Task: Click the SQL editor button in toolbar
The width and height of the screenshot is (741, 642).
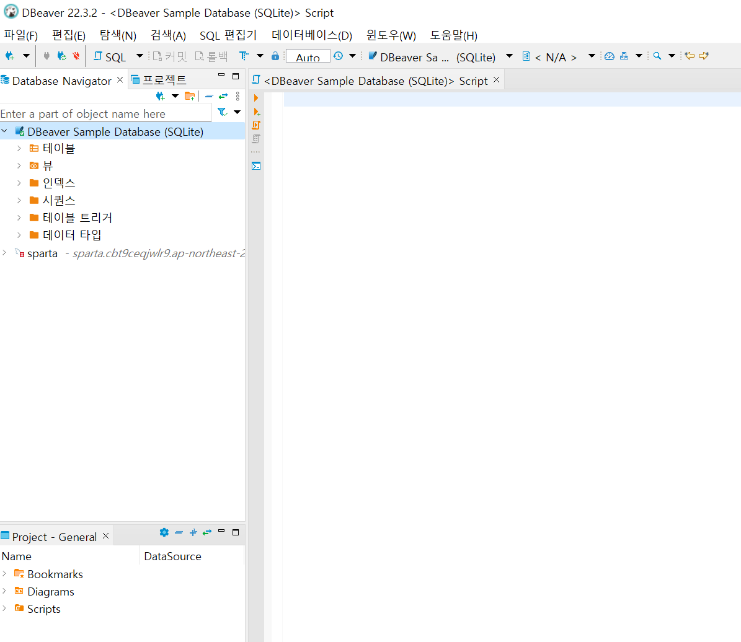Action: pos(110,56)
